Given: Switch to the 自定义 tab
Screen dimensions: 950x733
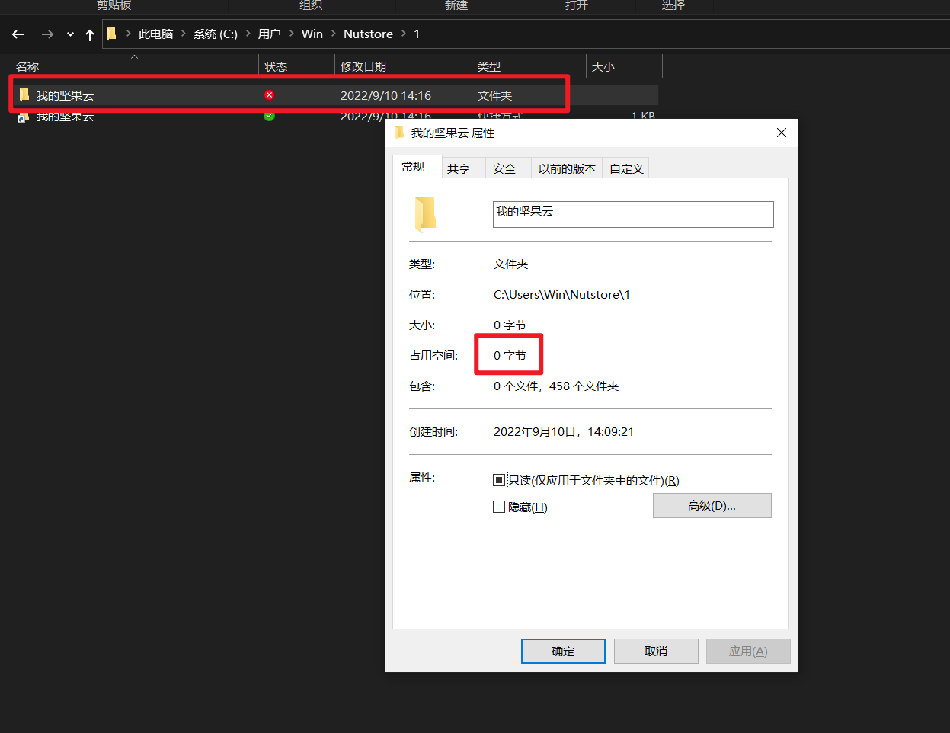Looking at the screenshot, I should 626,168.
